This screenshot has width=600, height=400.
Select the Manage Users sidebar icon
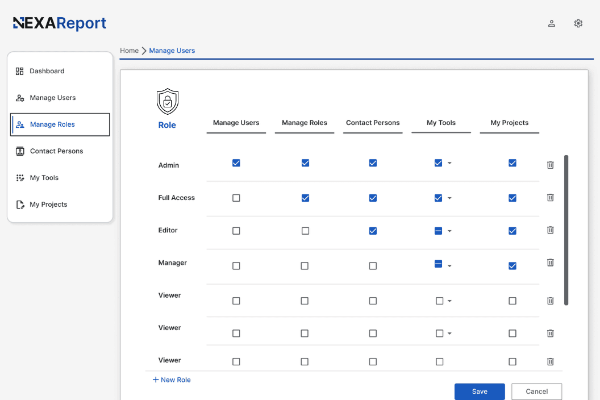click(x=19, y=97)
